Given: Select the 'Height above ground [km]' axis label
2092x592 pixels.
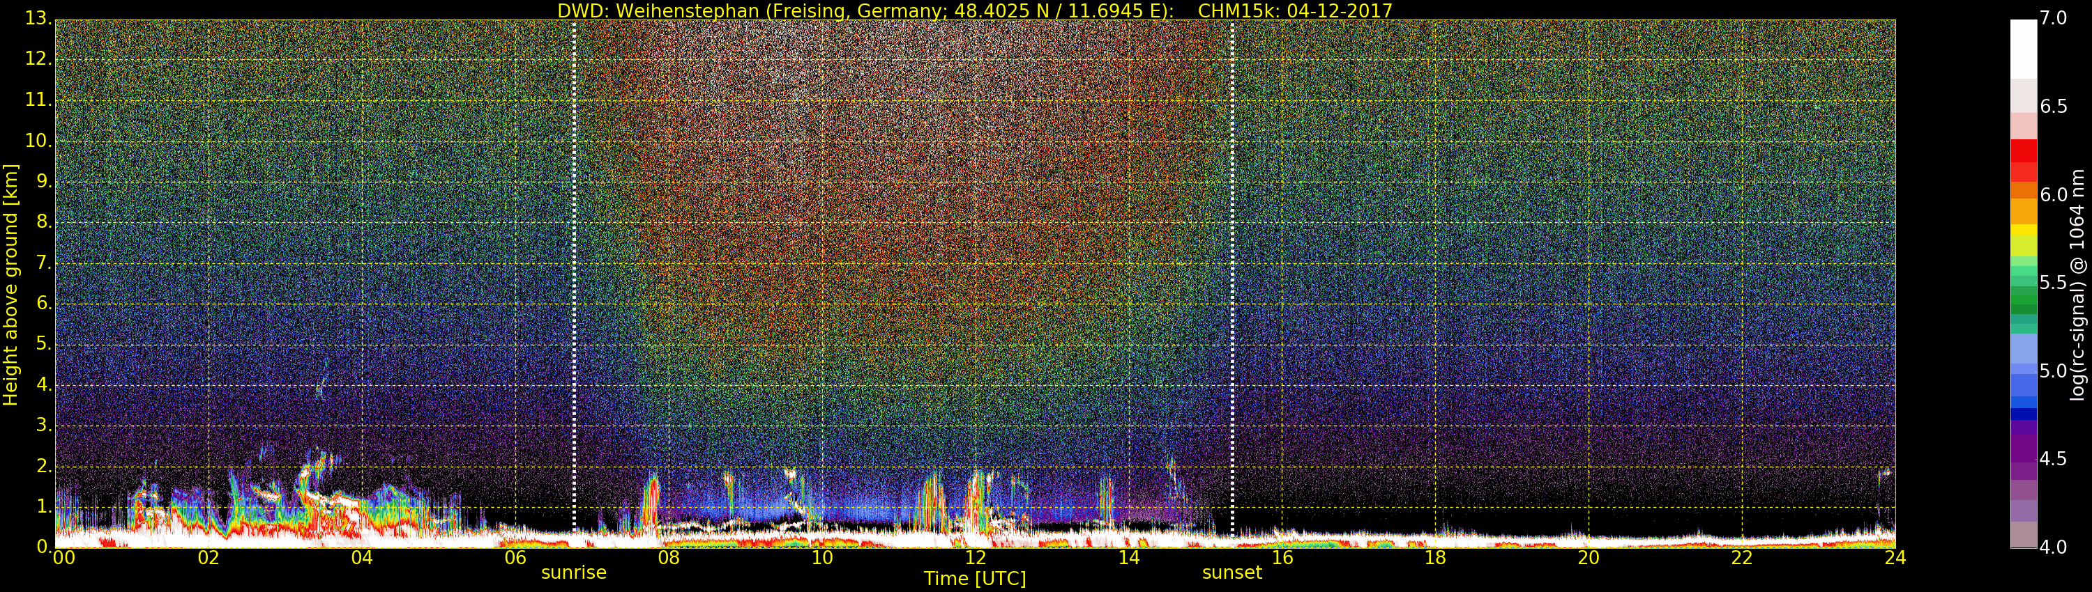Looking at the screenshot, I should pyautogui.click(x=10, y=285).
